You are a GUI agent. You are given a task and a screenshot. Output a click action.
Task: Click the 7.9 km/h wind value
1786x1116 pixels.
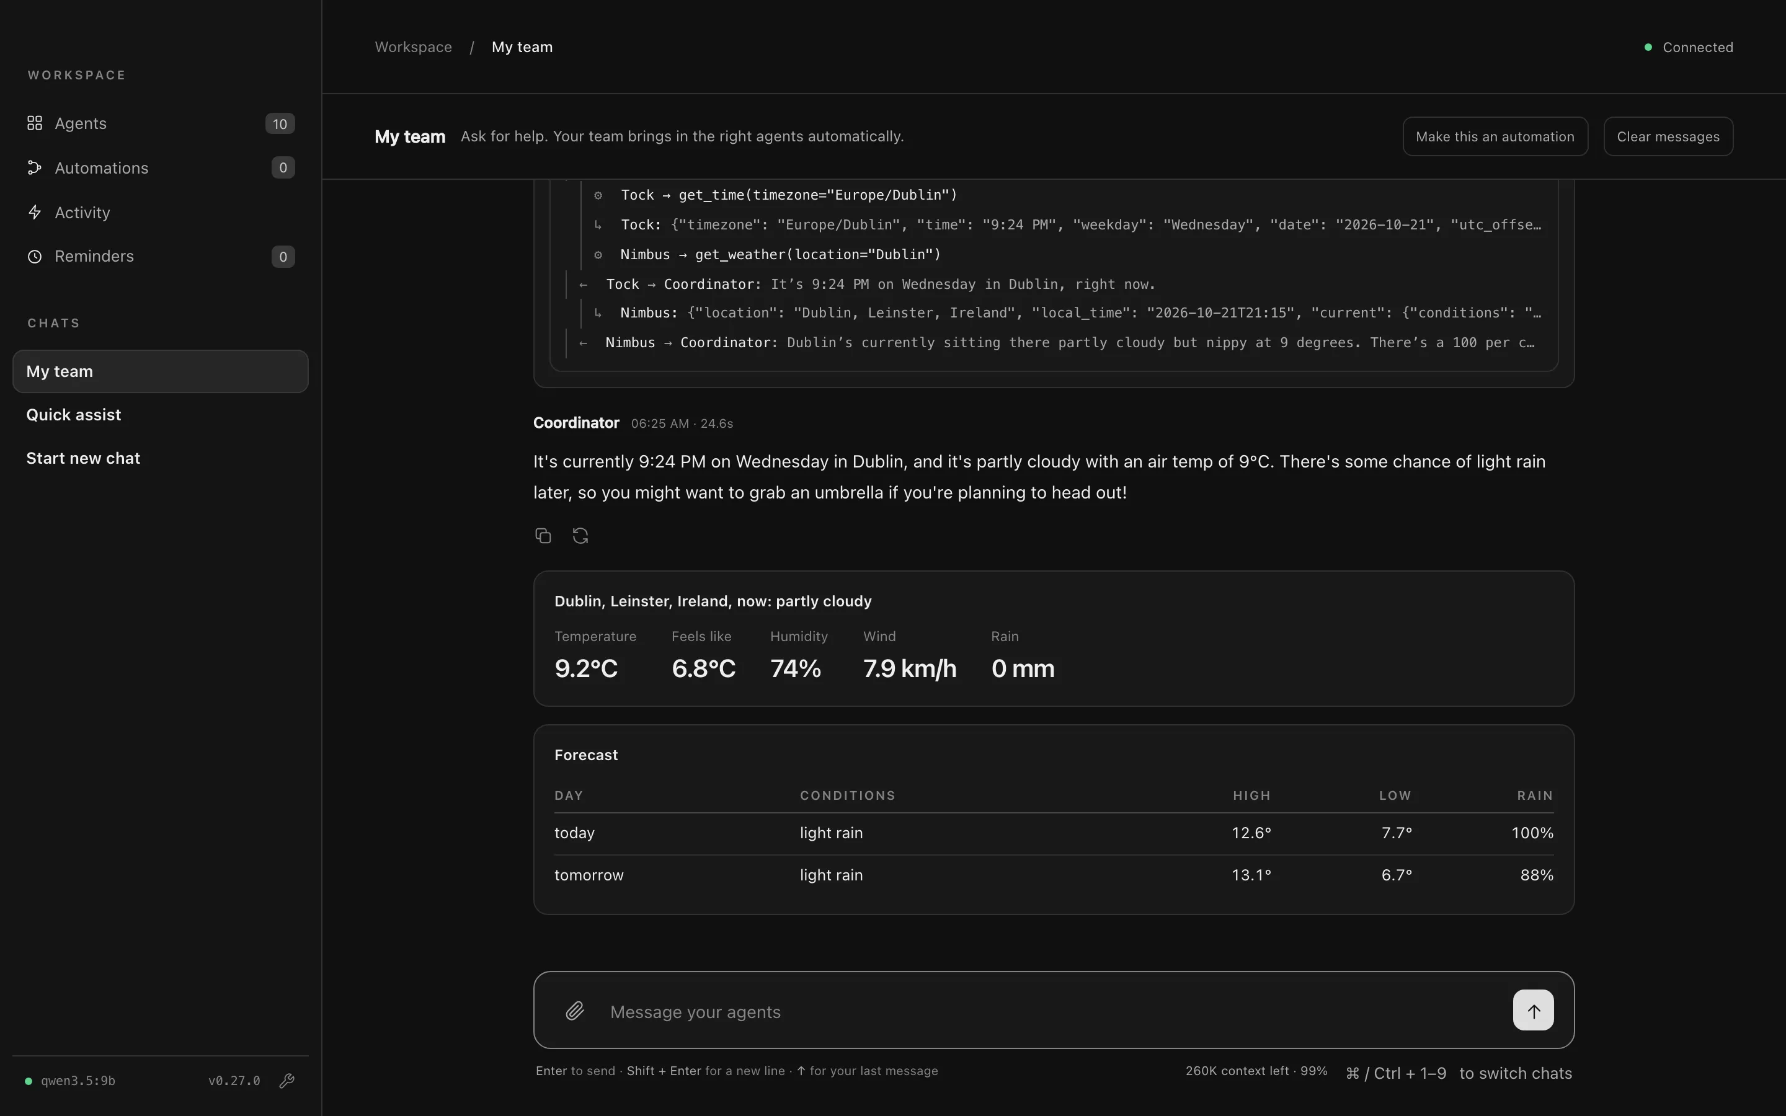click(x=910, y=669)
